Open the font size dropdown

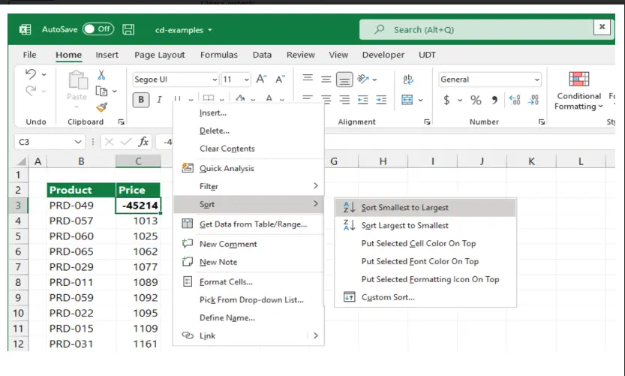pyautogui.click(x=247, y=80)
